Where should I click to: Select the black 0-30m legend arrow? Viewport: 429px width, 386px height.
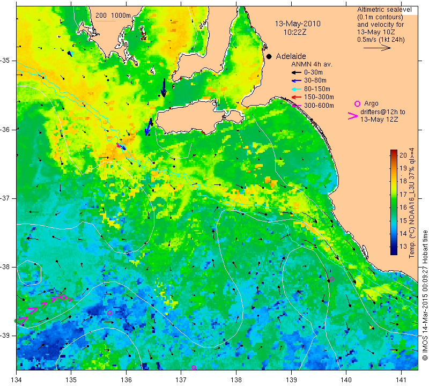297,72
